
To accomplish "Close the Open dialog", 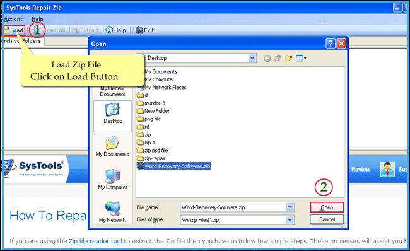I will 341,44.
